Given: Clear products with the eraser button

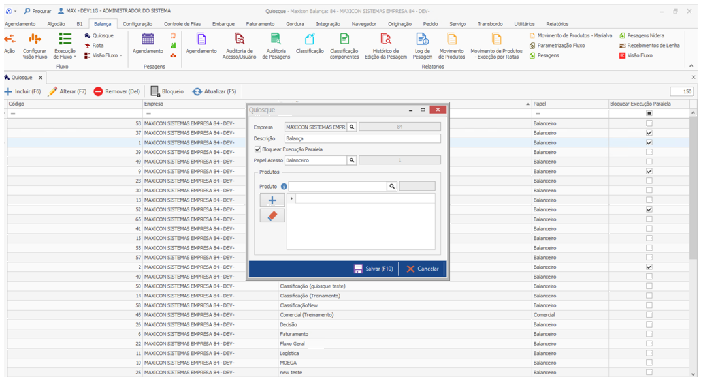Looking at the screenshot, I should pyautogui.click(x=272, y=216).
